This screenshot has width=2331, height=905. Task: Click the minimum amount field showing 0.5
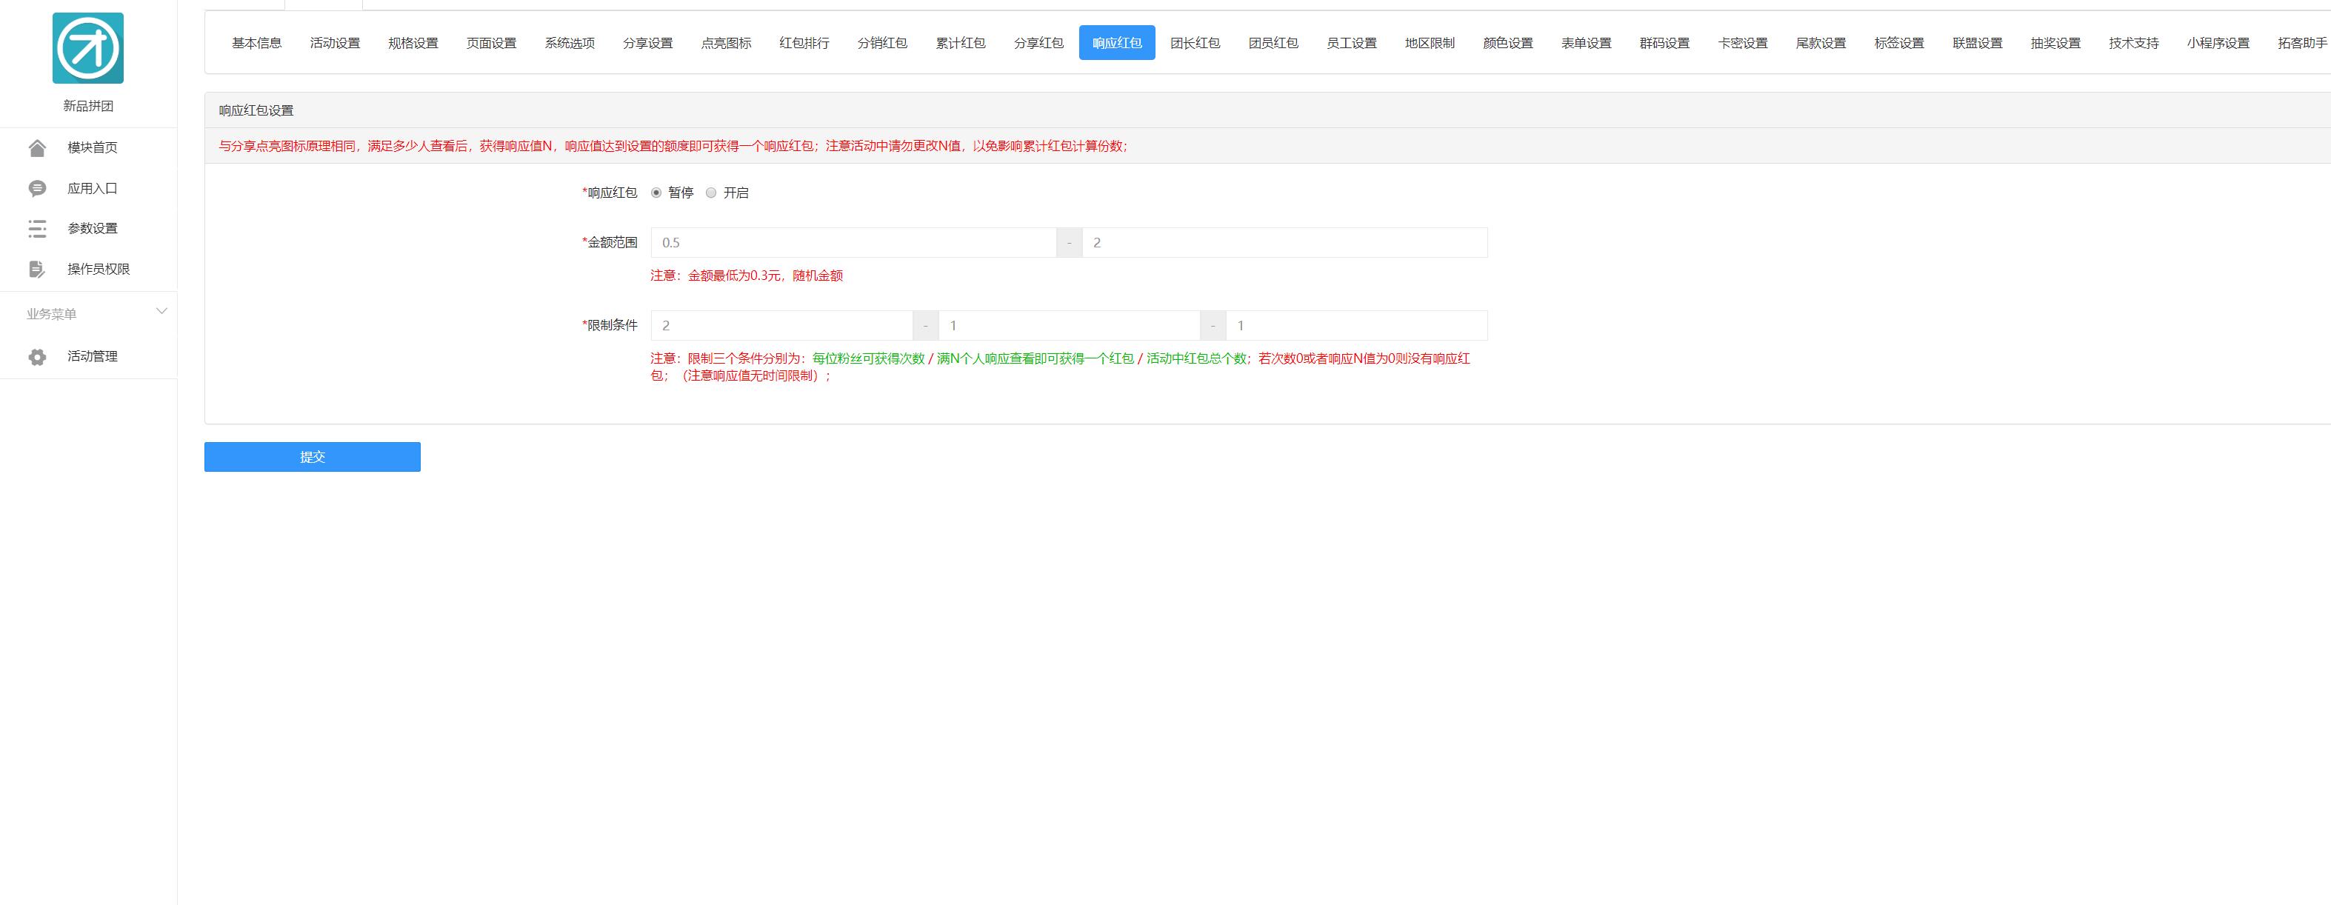coord(853,242)
